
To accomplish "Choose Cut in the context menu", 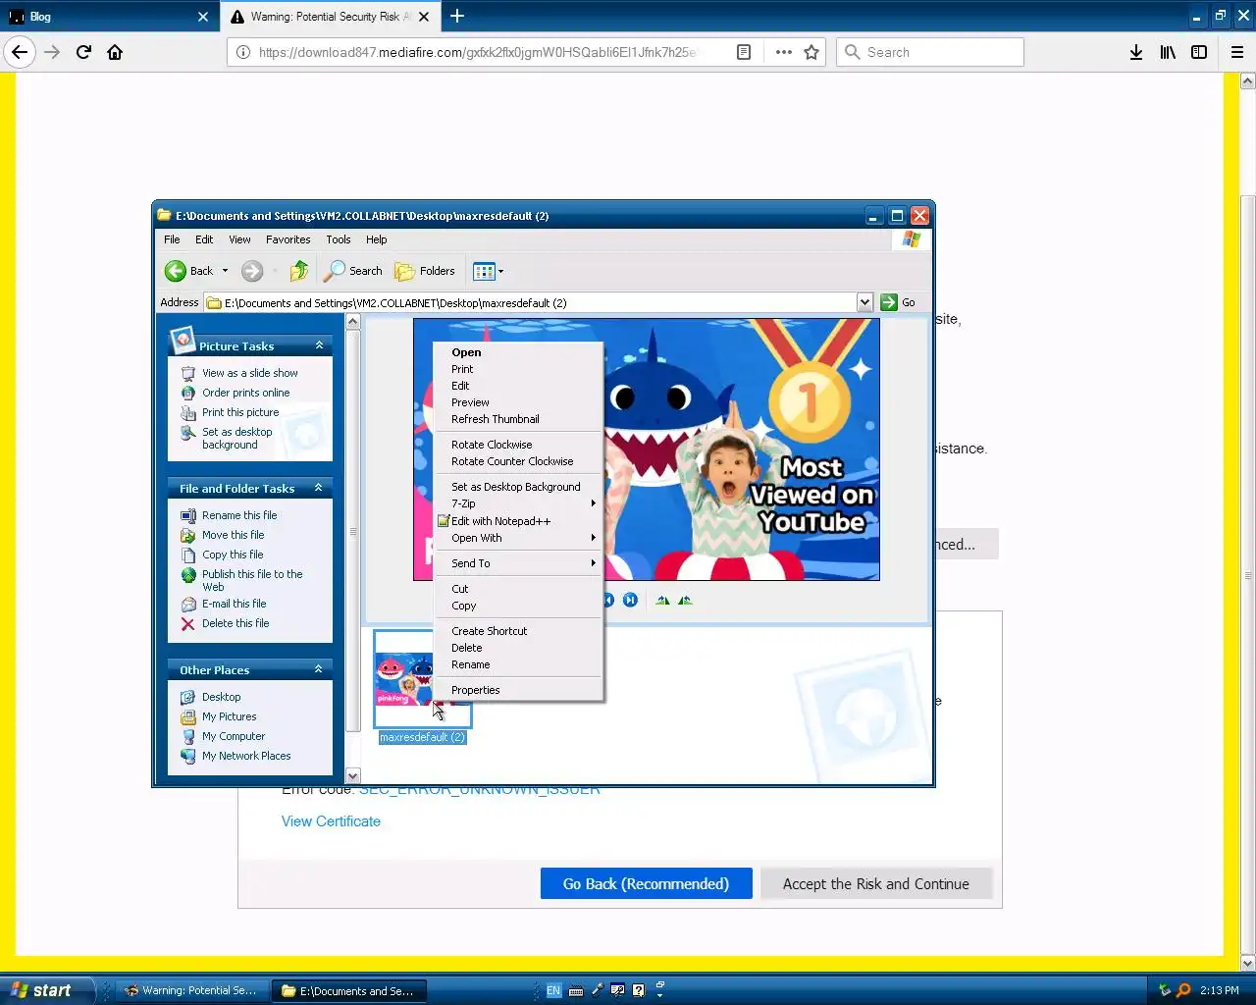I will click(x=518, y=589).
